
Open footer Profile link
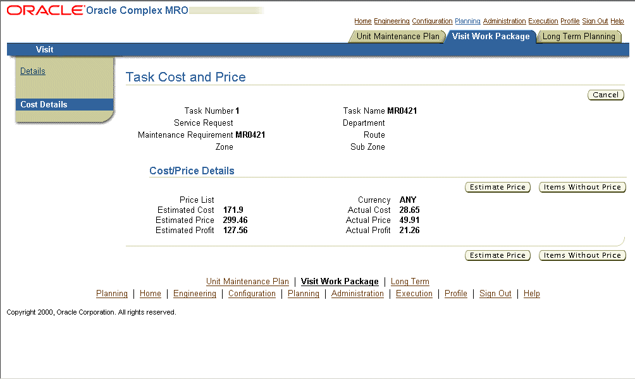(456, 294)
